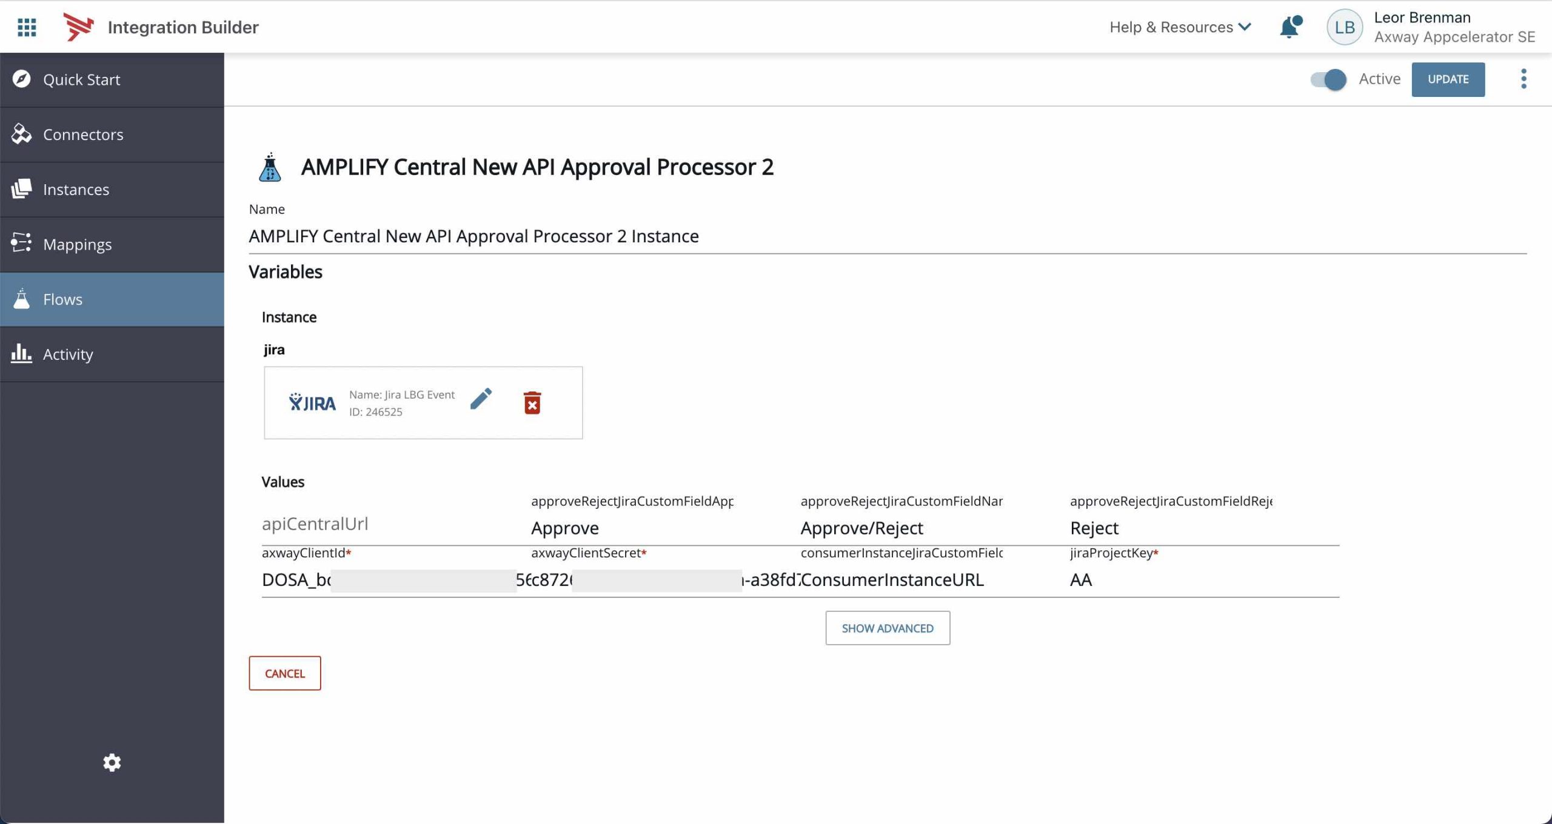Open settings gear in sidebar

tap(112, 762)
